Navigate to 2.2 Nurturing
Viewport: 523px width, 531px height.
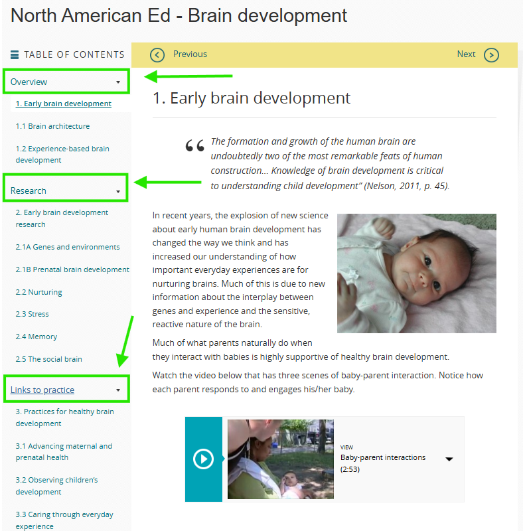coord(38,292)
